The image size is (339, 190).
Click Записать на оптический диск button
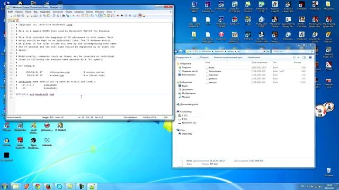click(228, 58)
